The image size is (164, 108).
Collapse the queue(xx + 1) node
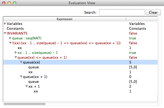tap(21, 77)
